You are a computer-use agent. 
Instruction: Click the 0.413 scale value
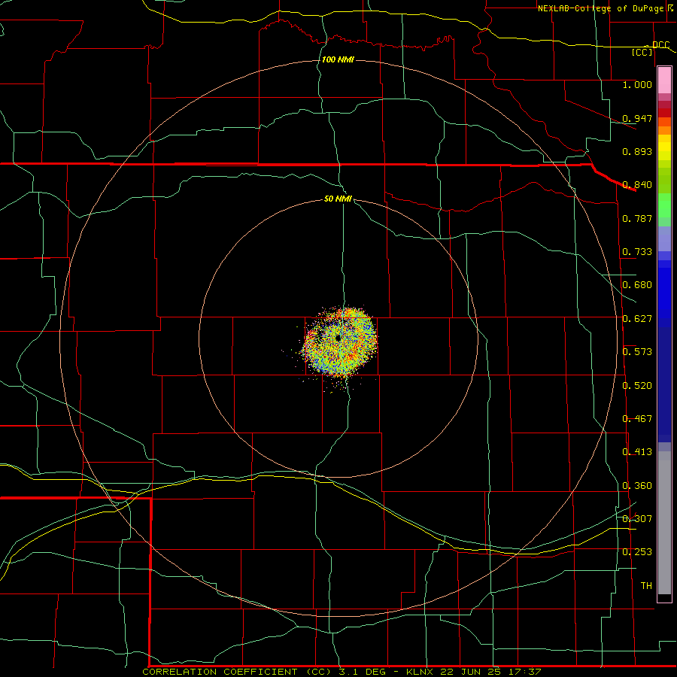click(x=637, y=452)
